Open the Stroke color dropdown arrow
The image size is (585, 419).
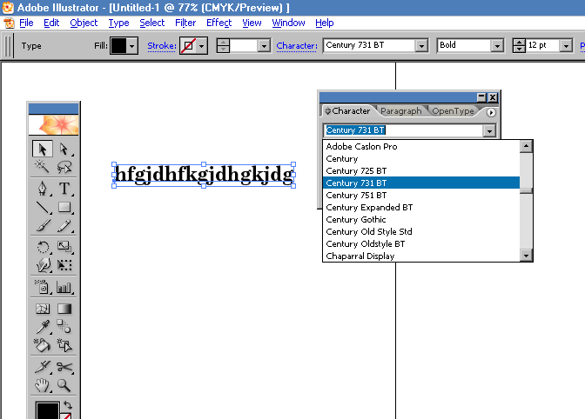(202, 46)
